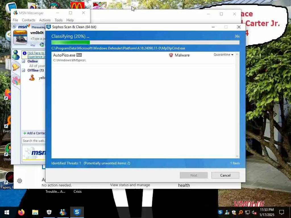Open the notification center icon

282,212
